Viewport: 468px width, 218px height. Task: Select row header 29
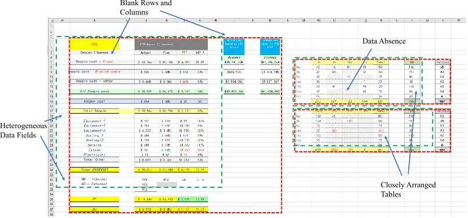tap(51, 169)
